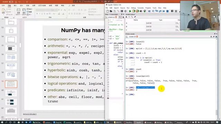221x124 pixels.
Task: Step into function debug icon
Action: [156, 11]
